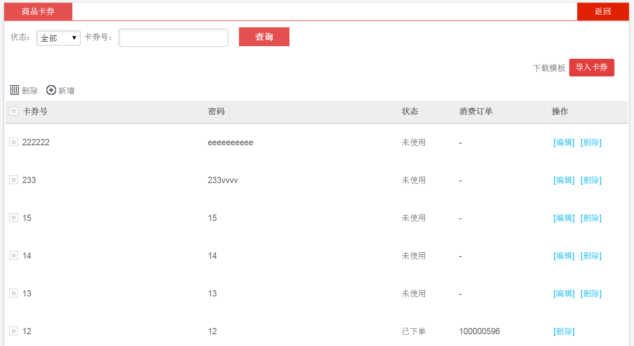The height and width of the screenshot is (346, 634).
Task: Click the trash bin delete icon
Action: 15,90
